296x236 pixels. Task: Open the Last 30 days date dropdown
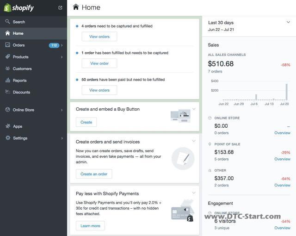(x=288, y=22)
